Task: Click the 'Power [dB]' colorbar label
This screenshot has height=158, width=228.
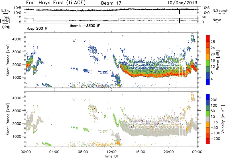Action: (x=217, y=60)
